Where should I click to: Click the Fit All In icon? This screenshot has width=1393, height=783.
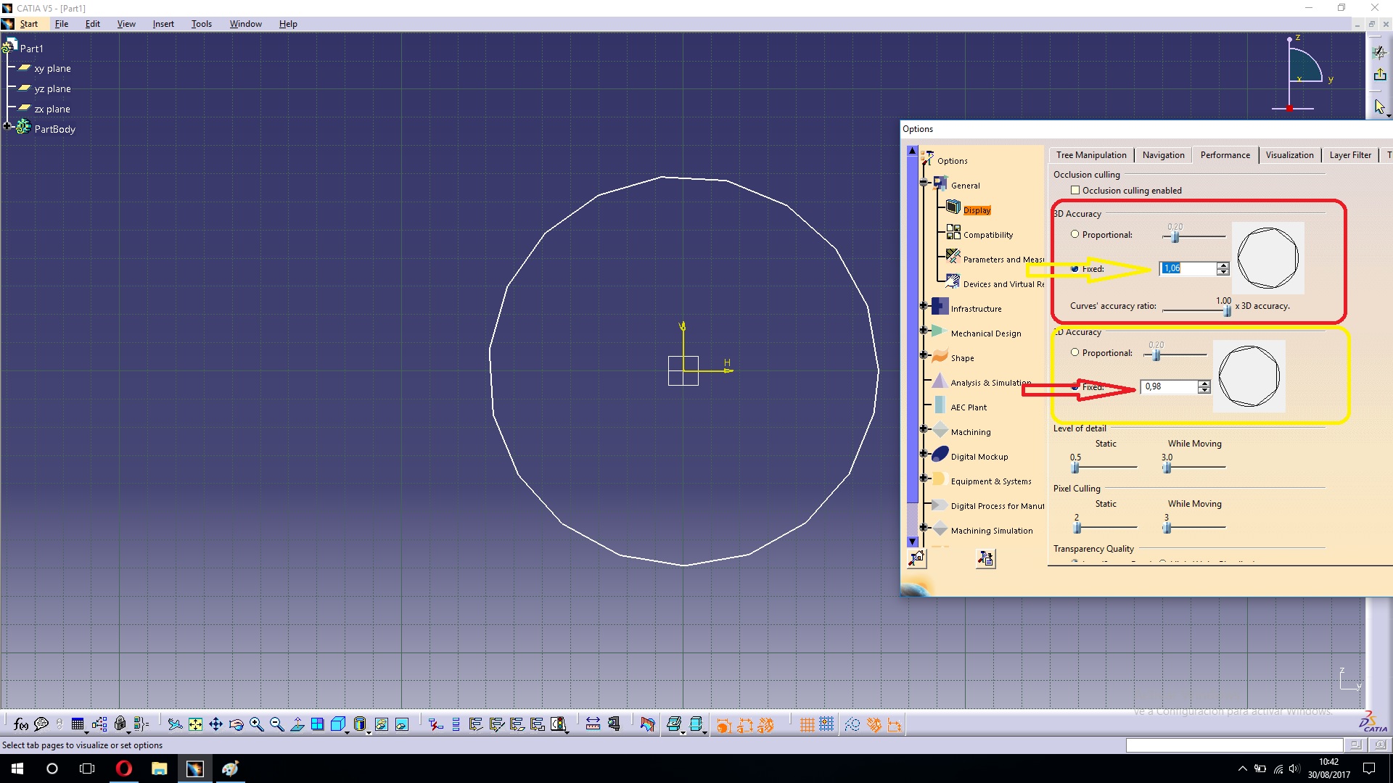coord(195,724)
